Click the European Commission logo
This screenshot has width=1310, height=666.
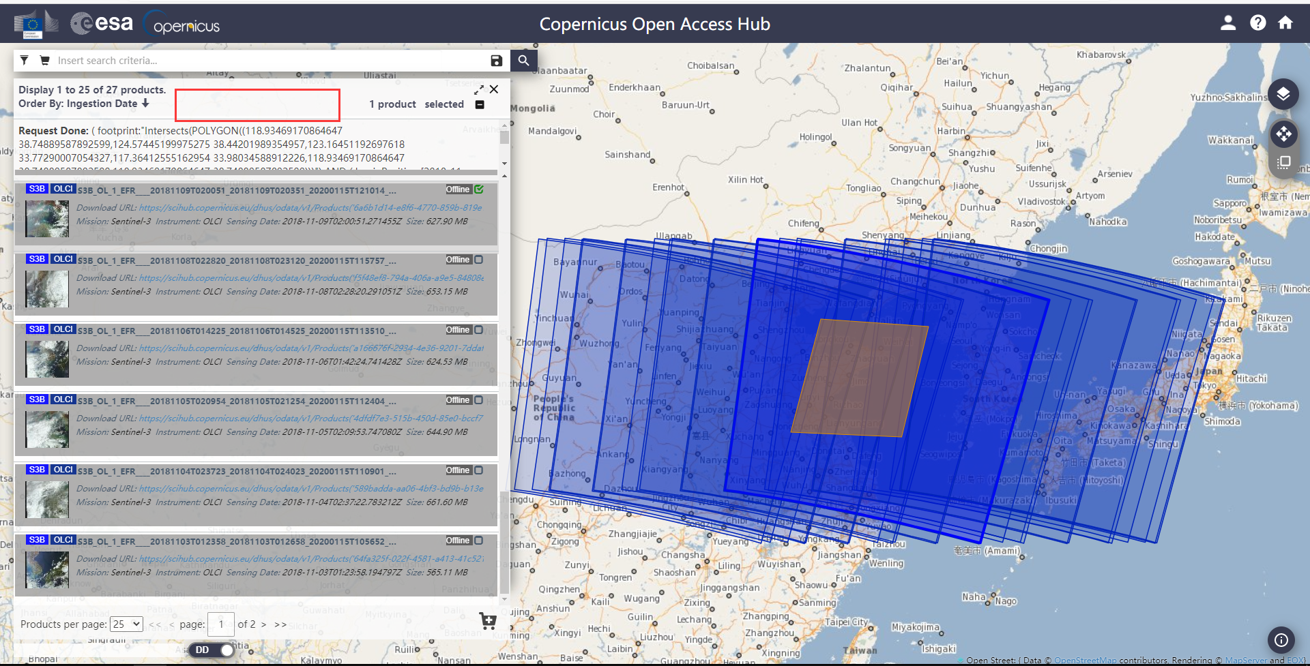(35, 25)
